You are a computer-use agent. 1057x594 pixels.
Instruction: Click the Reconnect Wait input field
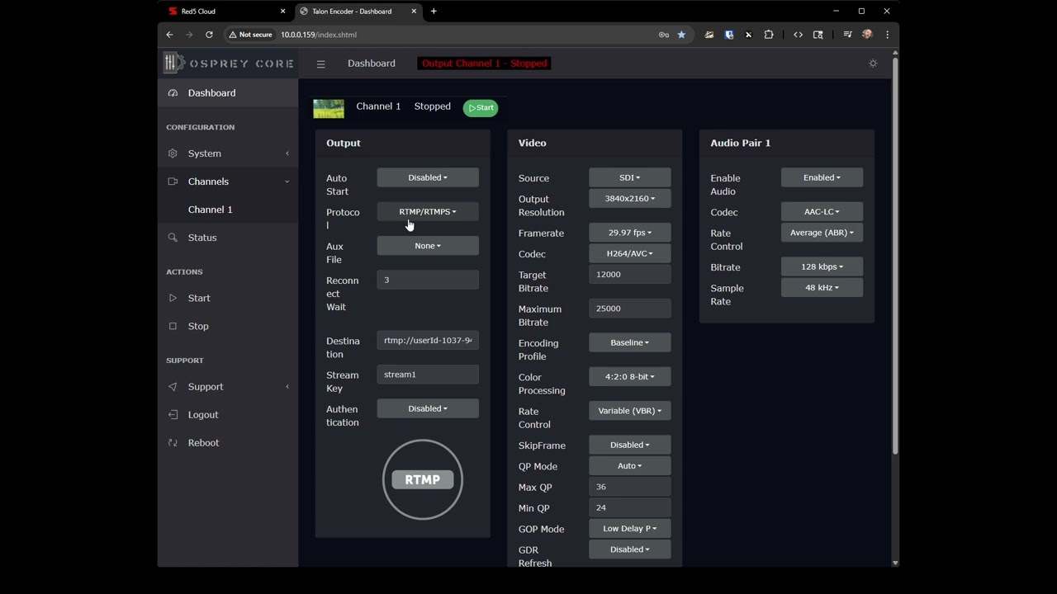[x=428, y=280]
